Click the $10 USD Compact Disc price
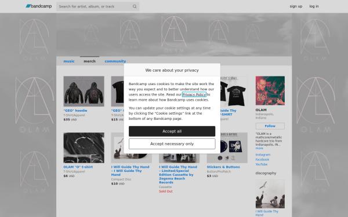 tap(118, 183)
